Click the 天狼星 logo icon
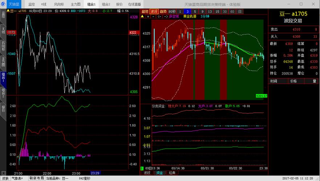This screenshot has width=320, height=181. (4, 4)
